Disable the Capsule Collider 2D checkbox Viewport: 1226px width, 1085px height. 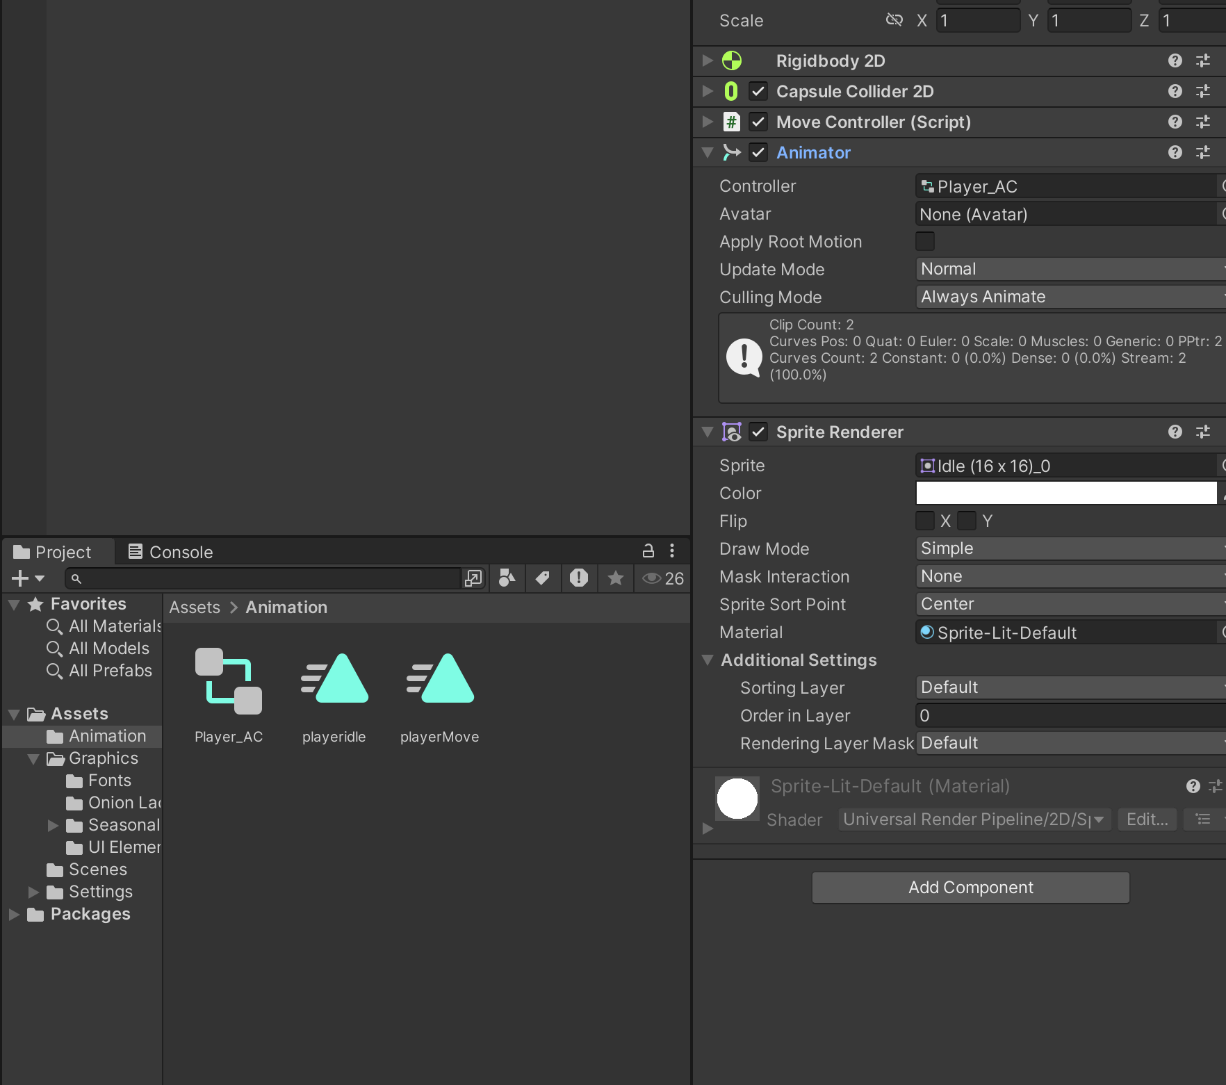click(758, 91)
